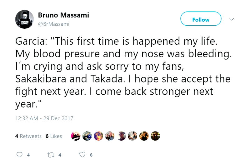Click the third liker avatar
Screen dimensions: 250x165
[98, 136]
